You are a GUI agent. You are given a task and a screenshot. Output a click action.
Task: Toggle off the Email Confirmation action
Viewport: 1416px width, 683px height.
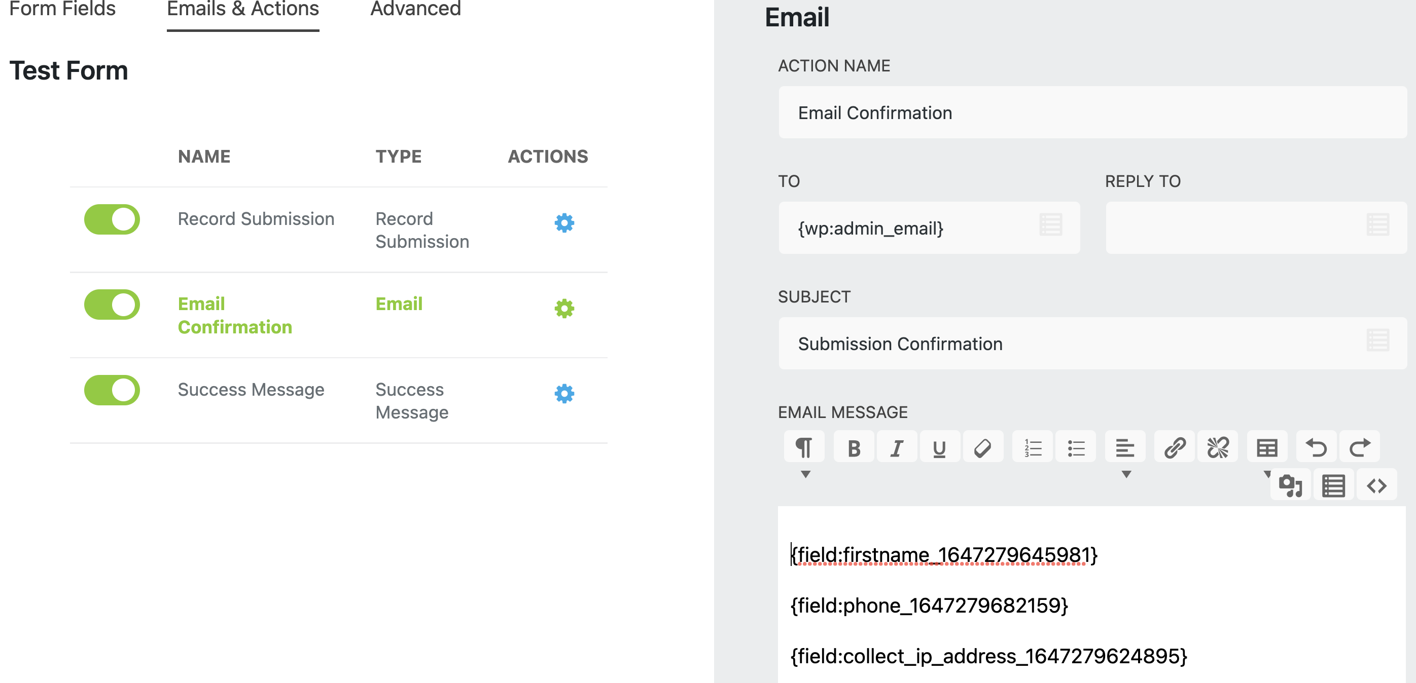point(112,304)
